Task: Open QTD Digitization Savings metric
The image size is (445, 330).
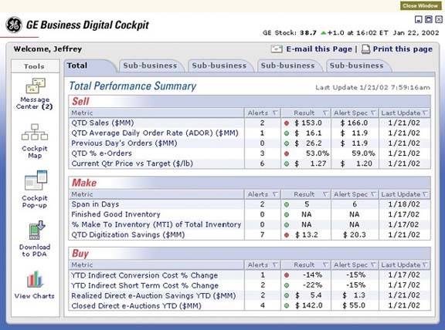Action: pyautogui.click(x=128, y=235)
